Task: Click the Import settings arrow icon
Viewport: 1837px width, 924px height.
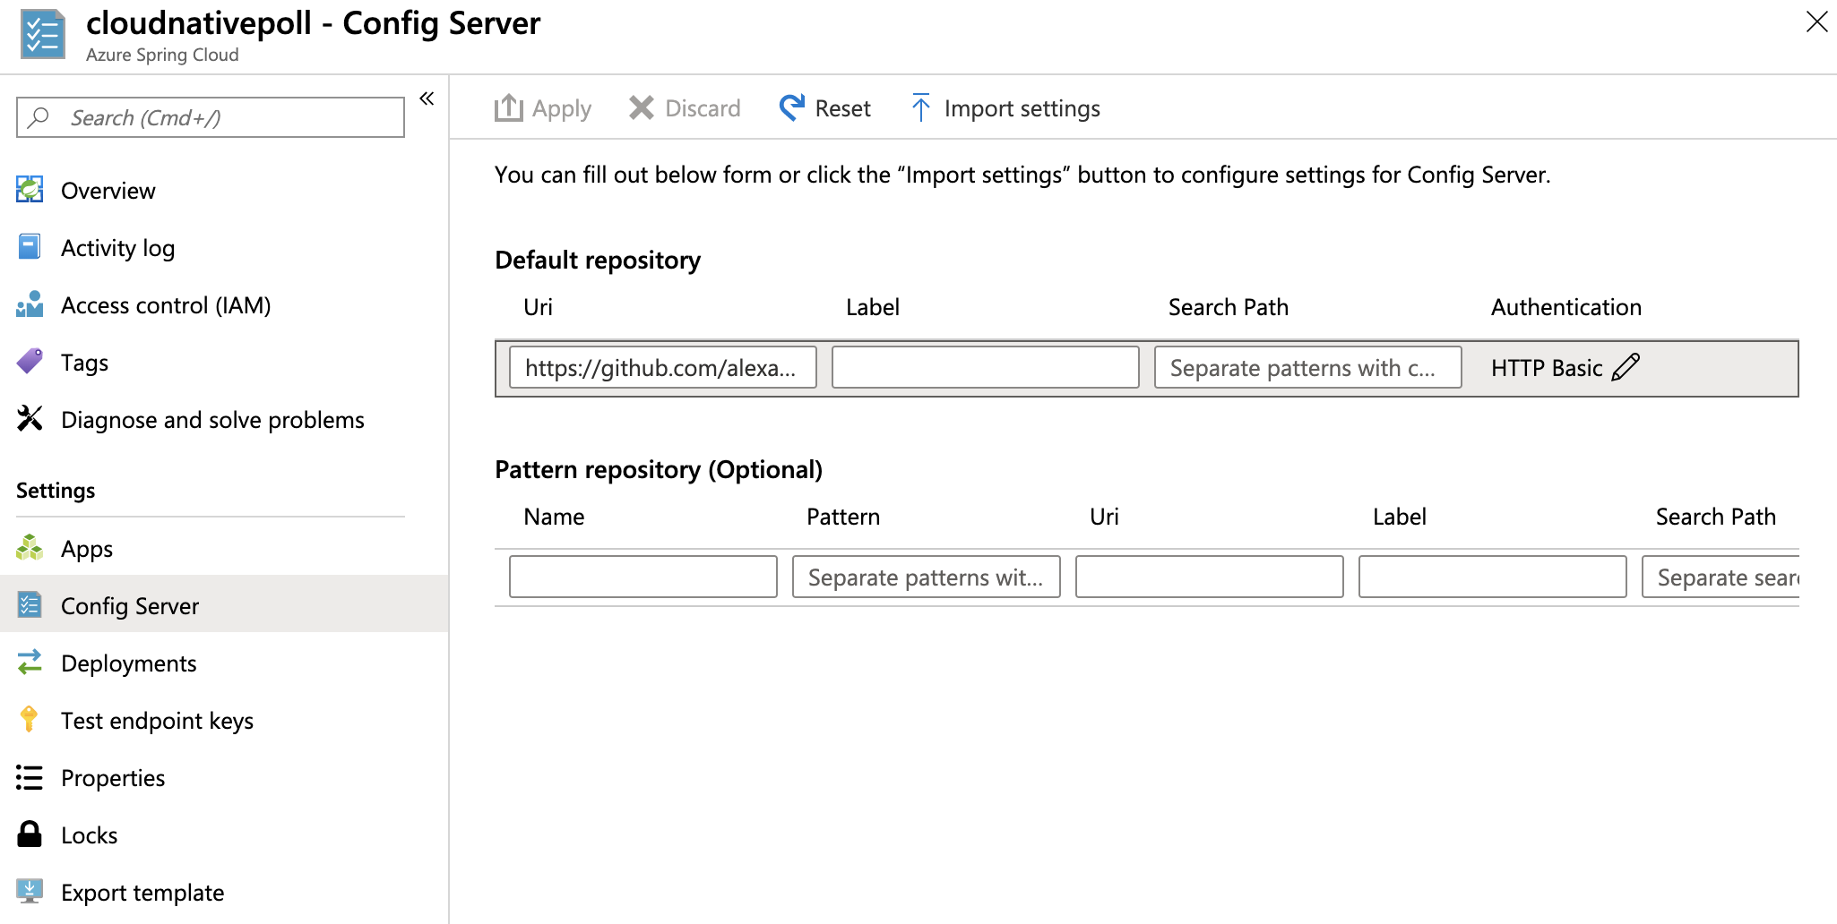Action: [920, 107]
